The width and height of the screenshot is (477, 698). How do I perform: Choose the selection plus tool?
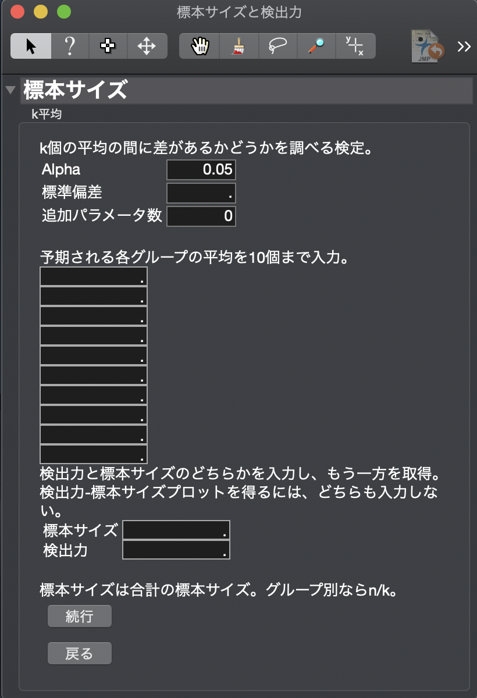coord(108,47)
